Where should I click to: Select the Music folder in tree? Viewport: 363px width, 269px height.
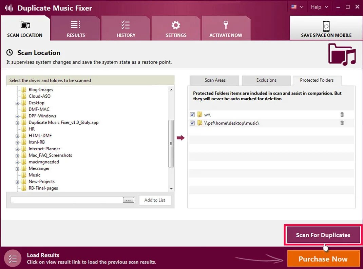click(34, 175)
